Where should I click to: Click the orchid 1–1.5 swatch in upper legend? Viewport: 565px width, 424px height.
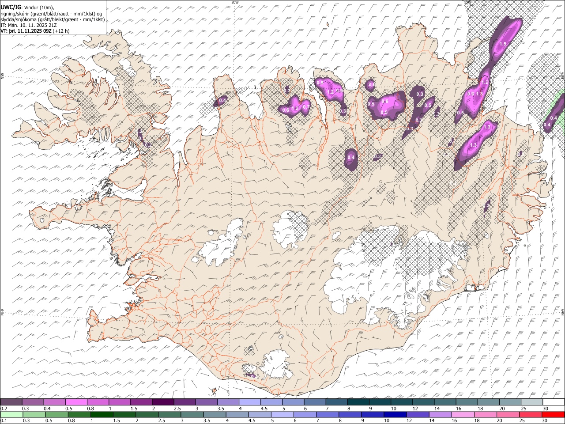(x=119, y=402)
